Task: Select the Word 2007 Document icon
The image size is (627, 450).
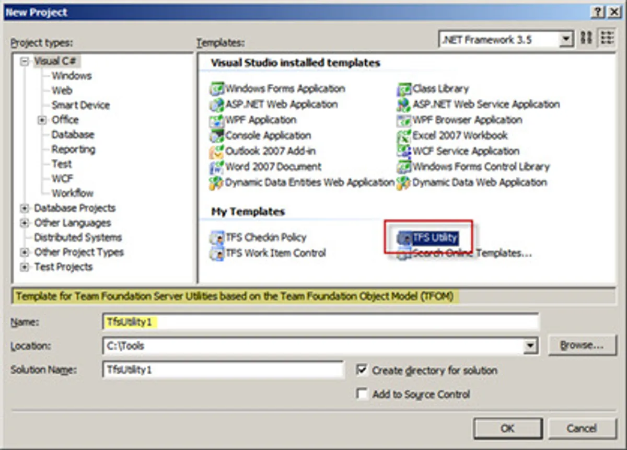Action: click(x=217, y=167)
